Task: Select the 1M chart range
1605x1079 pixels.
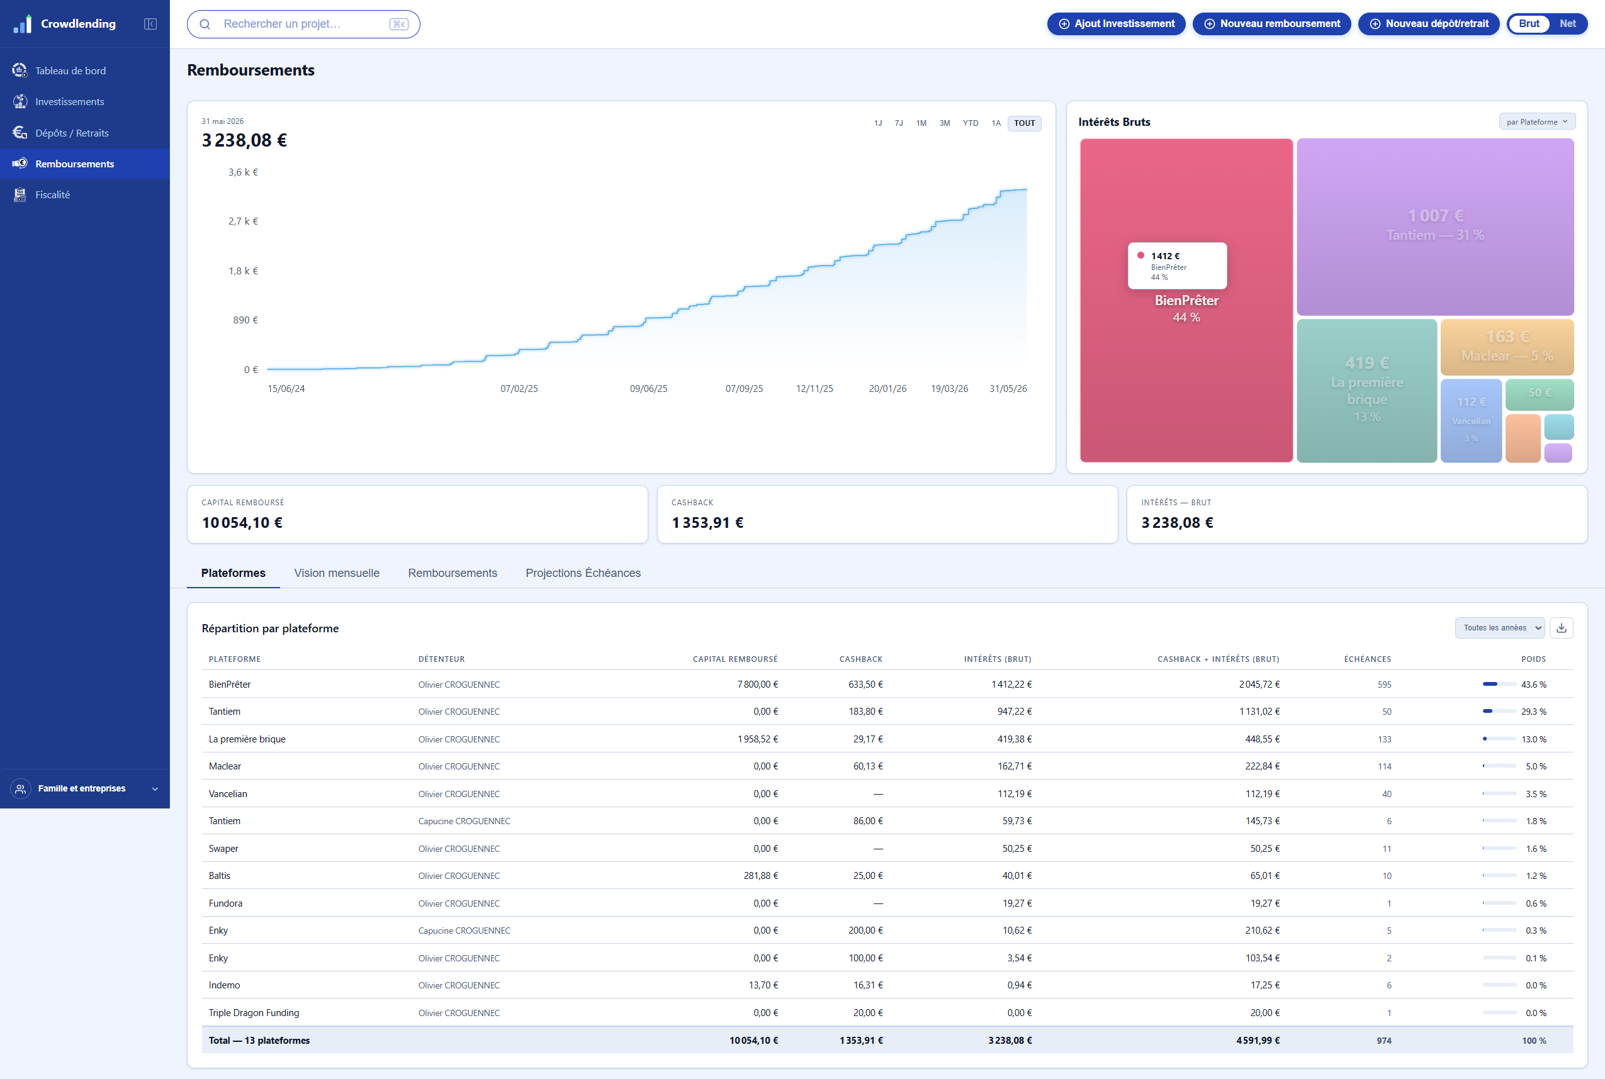Action: coord(921,123)
